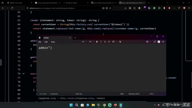The height and width of the screenshot is (108, 192).
Task: Click Plain text in Notepad status bar
Action: (x=79, y=94)
